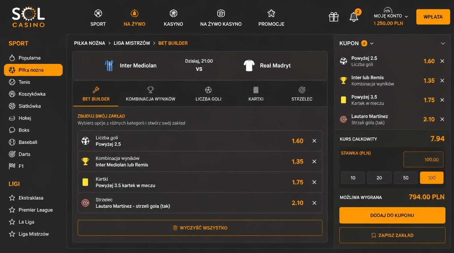Switch to Kartki tab

pos(256,94)
